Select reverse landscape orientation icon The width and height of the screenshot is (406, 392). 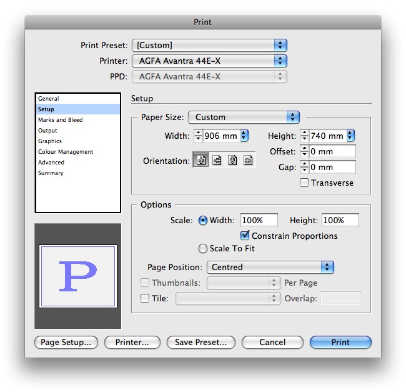click(248, 160)
